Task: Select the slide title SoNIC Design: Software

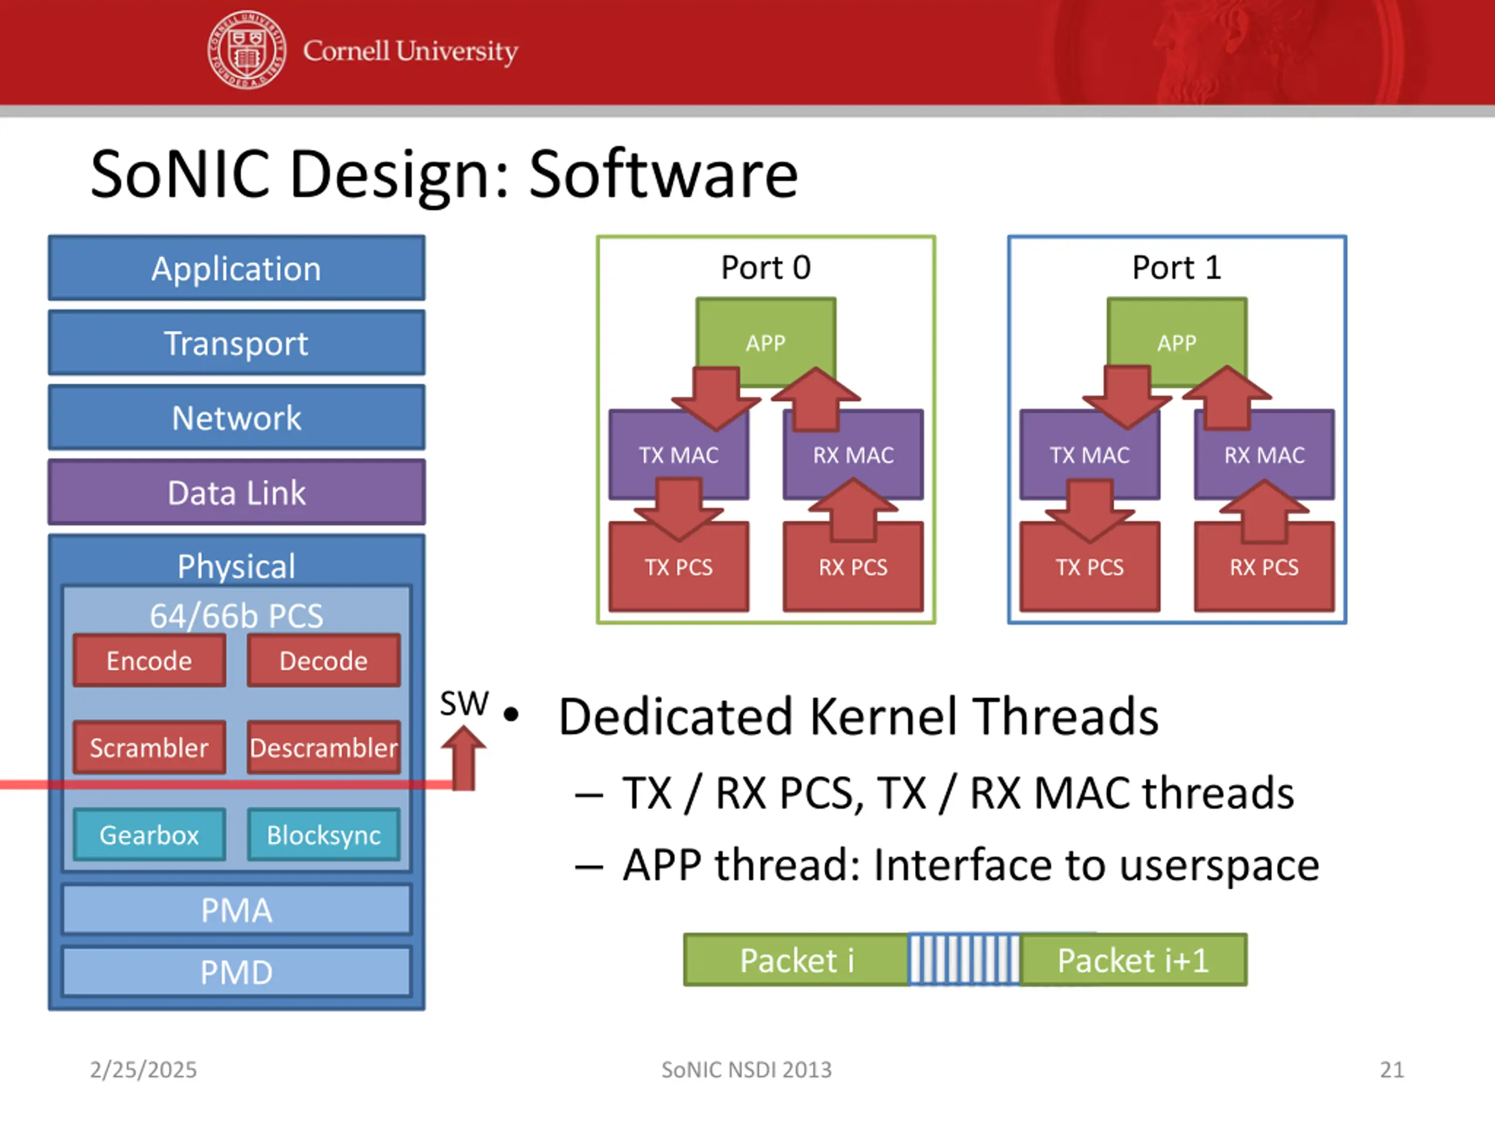Action: [x=444, y=175]
